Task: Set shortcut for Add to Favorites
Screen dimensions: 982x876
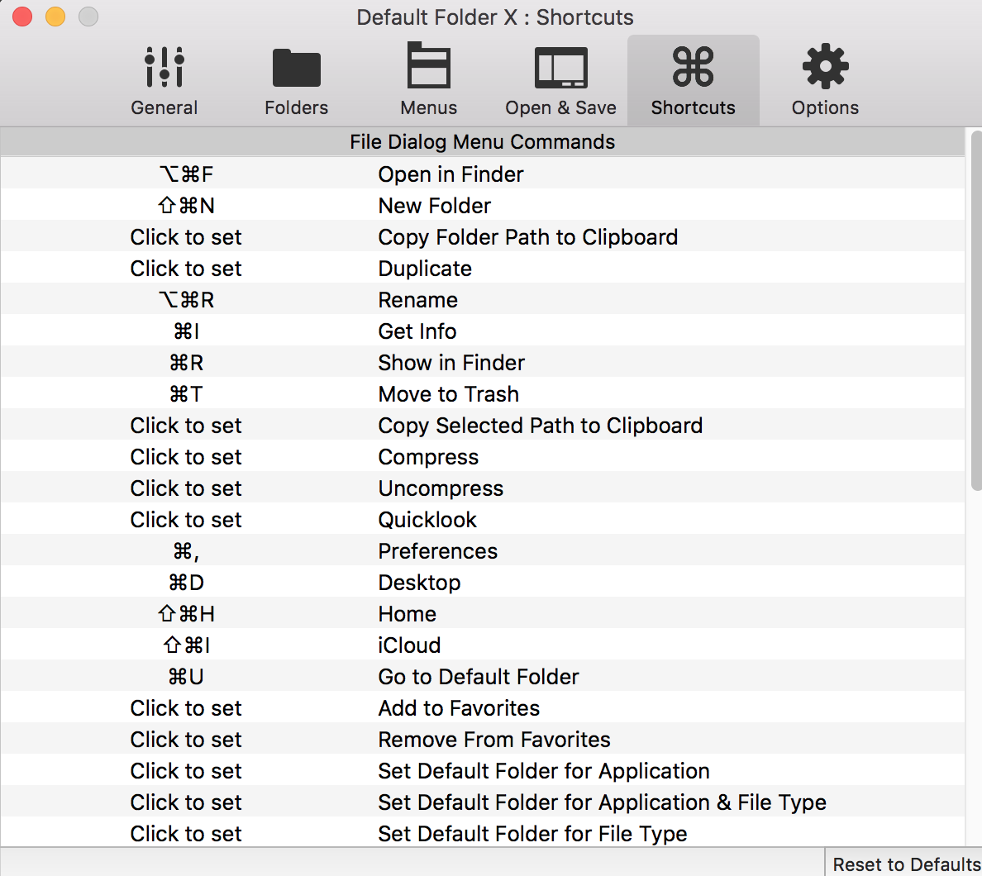Action: [186, 708]
